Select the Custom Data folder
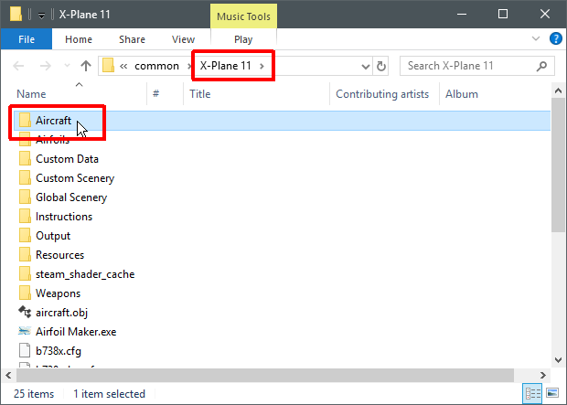The height and width of the screenshot is (405, 567). click(67, 159)
